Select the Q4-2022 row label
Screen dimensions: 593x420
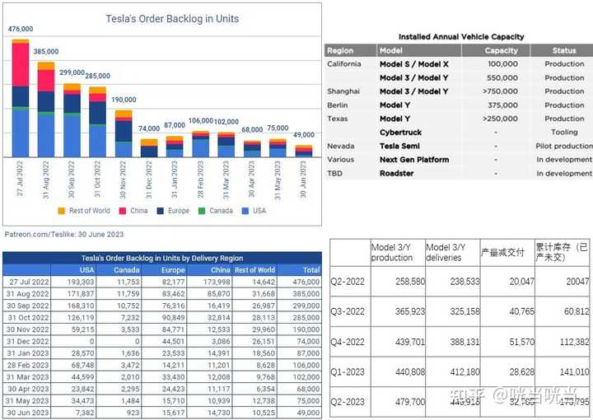pyautogui.click(x=348, y=342)
